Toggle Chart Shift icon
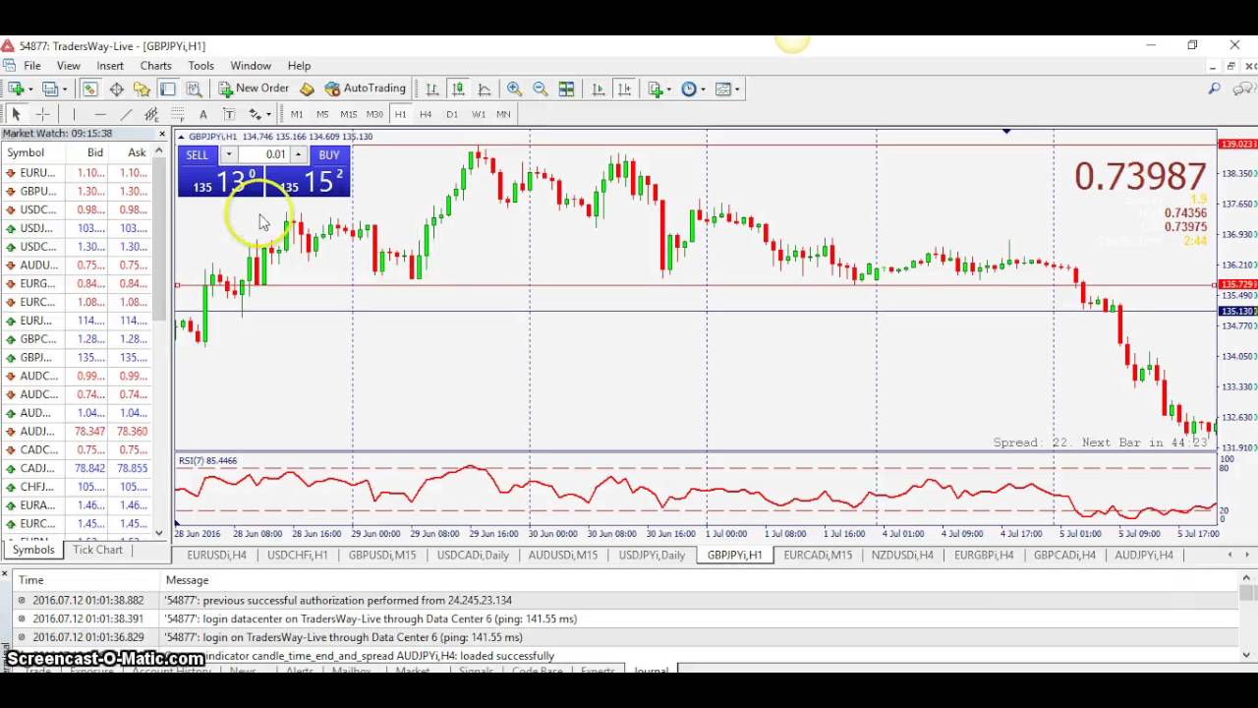1258x708 pixels. (624, 88)
